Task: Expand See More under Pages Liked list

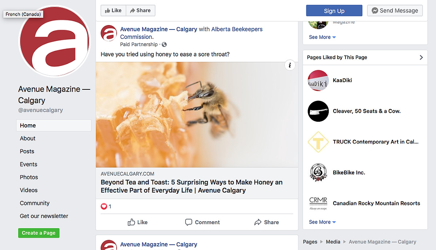Action: point(322,222)
